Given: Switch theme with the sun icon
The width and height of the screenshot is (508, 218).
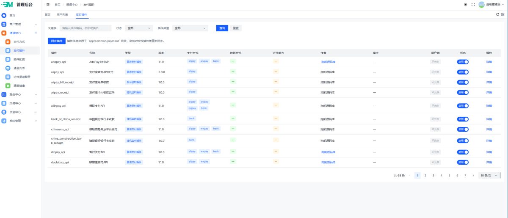Looking at the screenshot, I should 466,4.
